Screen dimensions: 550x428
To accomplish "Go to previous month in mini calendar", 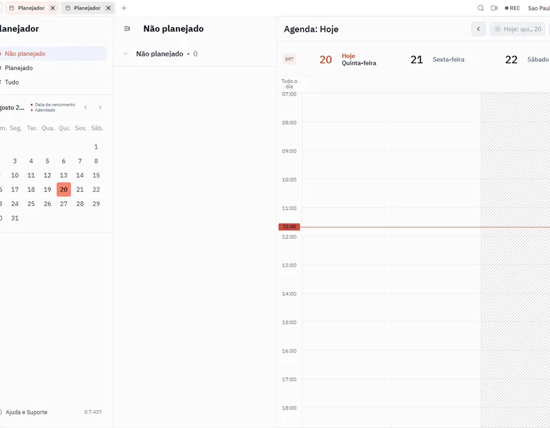I will (x=85, y=107).
